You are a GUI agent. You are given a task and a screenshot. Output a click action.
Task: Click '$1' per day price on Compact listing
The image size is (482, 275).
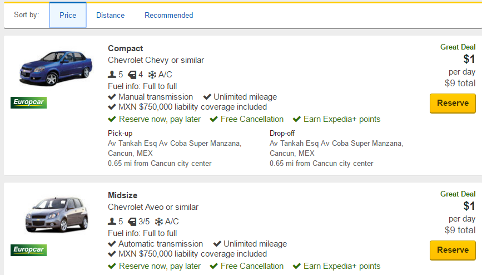click(x=469, y=59)
